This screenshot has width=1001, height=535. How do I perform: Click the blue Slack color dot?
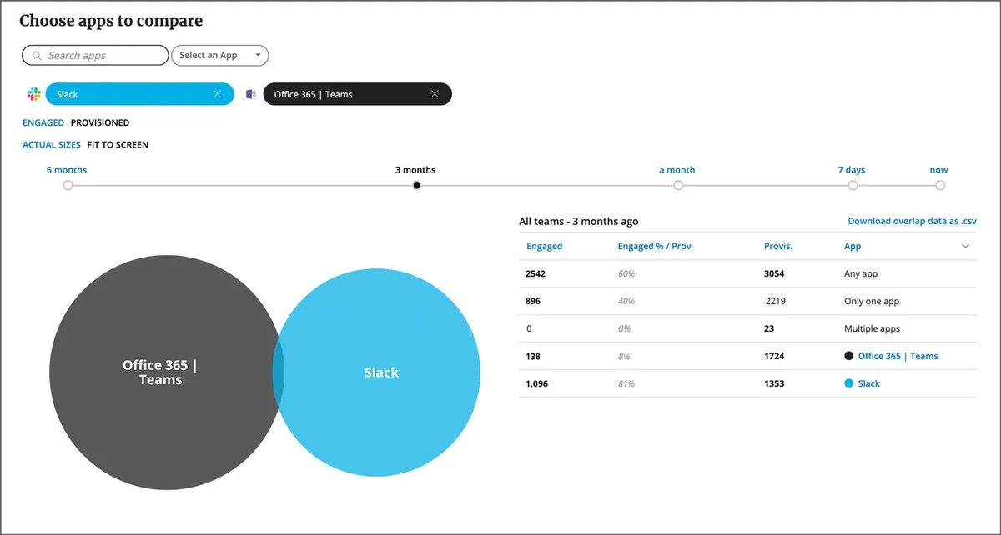tap(849, 383)
